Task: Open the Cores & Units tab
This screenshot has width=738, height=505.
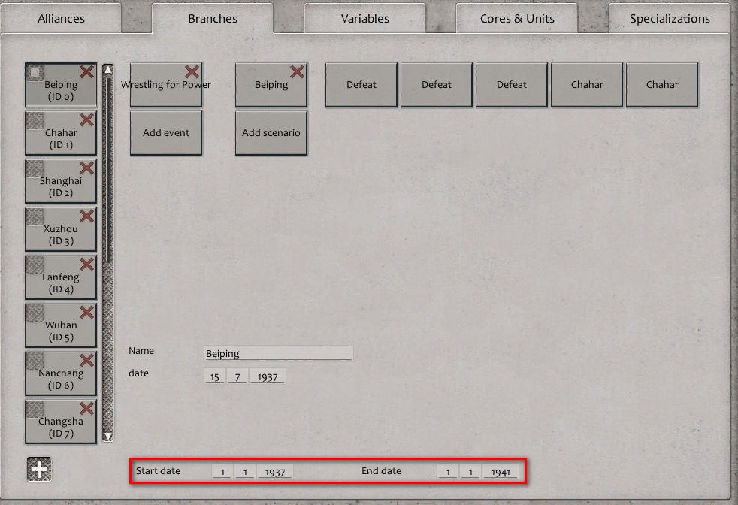Action: tap(517, 18)
